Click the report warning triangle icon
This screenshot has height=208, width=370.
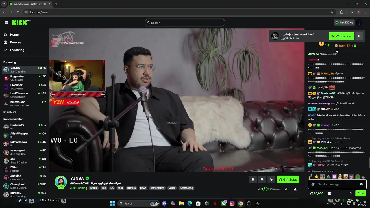[x=295, y=189]
